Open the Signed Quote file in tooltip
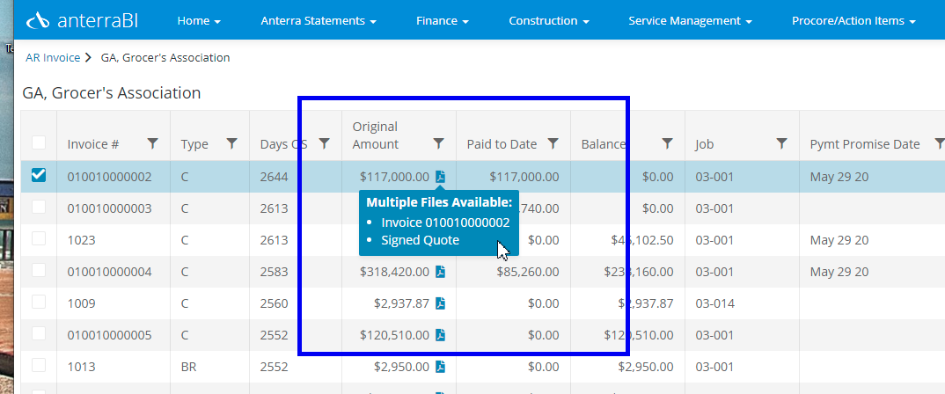The height and width of the screenshot is (394, 945). pos(420,240)
